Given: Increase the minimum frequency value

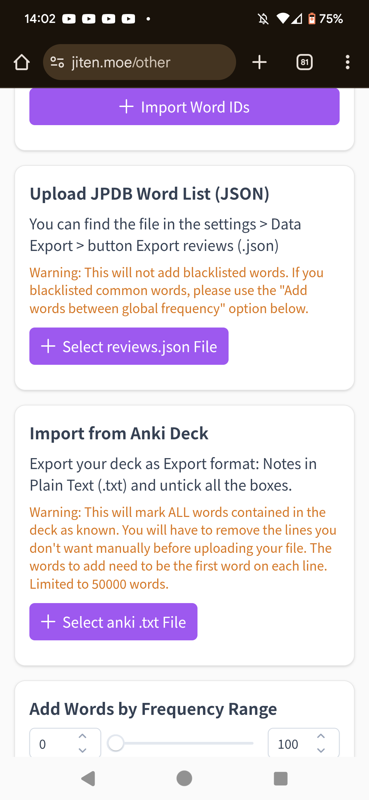Looking at the screenshot, I should point(82,736).
